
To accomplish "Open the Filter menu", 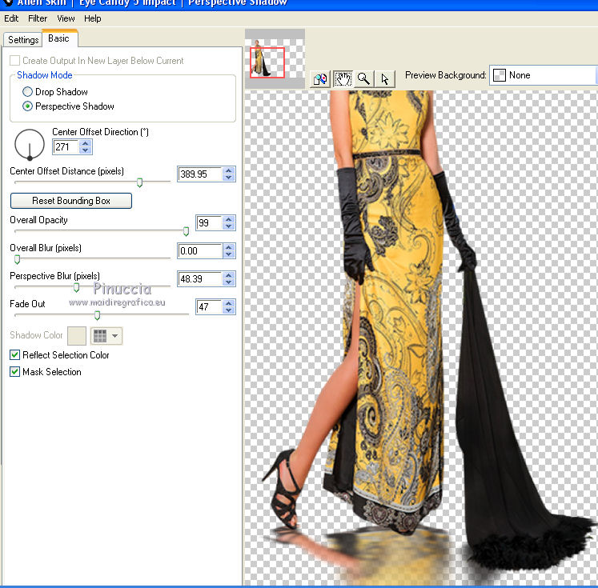I will tap(38, 18).
